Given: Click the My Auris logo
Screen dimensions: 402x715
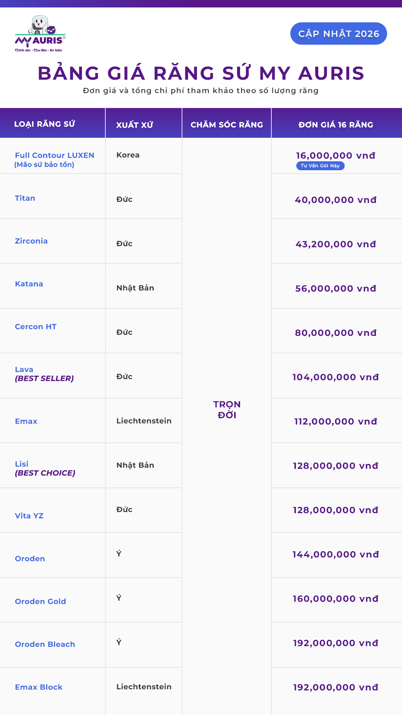Looking at the screenshot, I should pyautogui.click(x=40, y=34).
